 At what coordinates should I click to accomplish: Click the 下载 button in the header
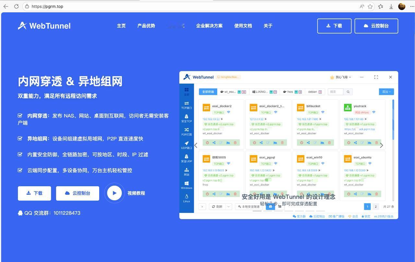point(334,26)
